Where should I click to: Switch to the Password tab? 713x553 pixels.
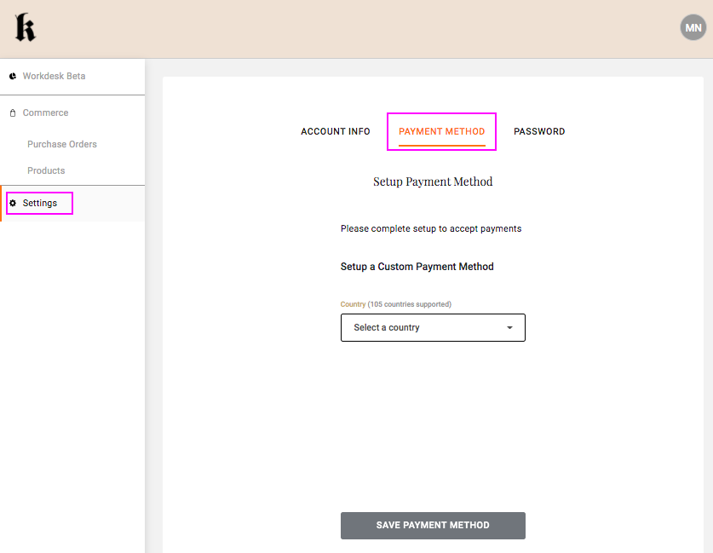click(539, 132)
